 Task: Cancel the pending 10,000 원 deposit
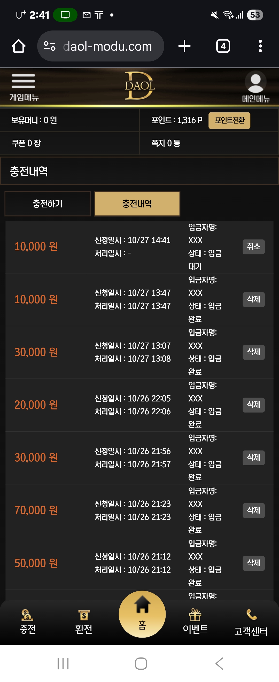(x=253, y=246)
